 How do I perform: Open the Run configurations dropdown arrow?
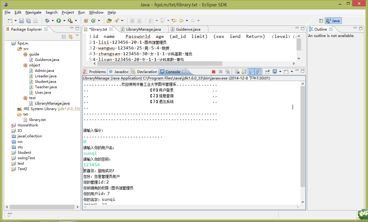click(64, 21)
